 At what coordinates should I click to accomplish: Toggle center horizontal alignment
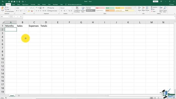(38, 11)
